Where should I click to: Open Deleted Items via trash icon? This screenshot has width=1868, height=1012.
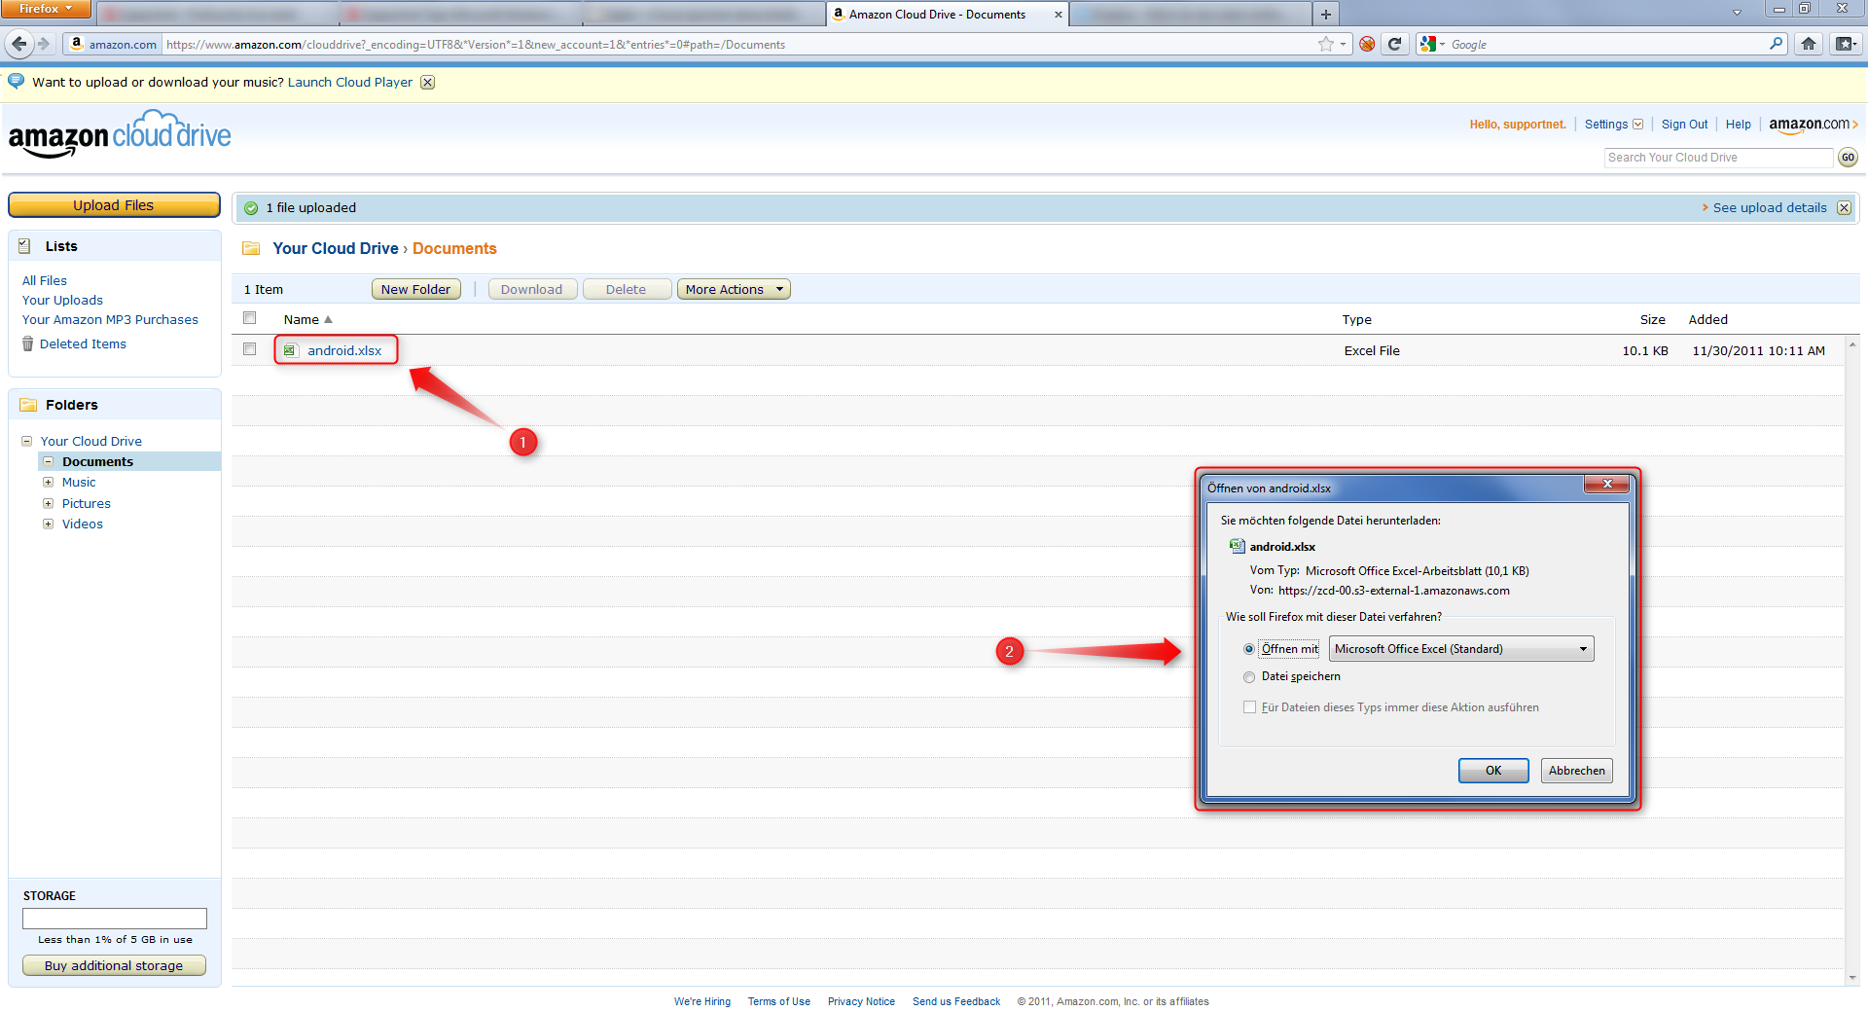(x=28, y=343)
